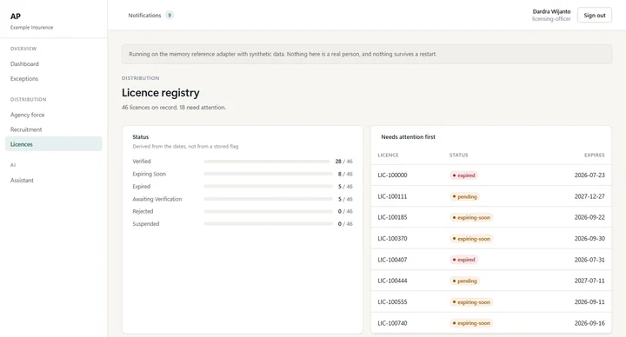
Task: Click the AP logo text
Action: click(x=16, y=17)
